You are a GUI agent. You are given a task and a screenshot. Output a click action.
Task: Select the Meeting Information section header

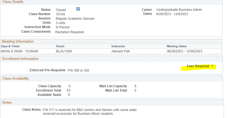[x=18, y=42]
